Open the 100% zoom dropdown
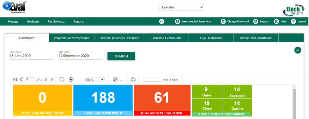This screenshot has height=119, width=309. coord(94,80)
